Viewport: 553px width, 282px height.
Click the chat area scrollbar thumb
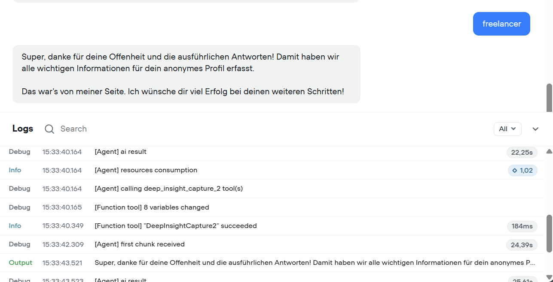point(549,97)
